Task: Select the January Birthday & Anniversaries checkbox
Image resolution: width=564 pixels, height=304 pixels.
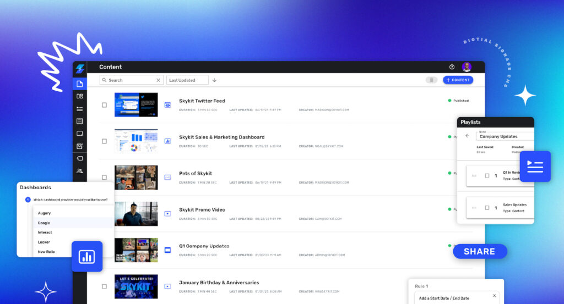Action: [x=104, y=286]
